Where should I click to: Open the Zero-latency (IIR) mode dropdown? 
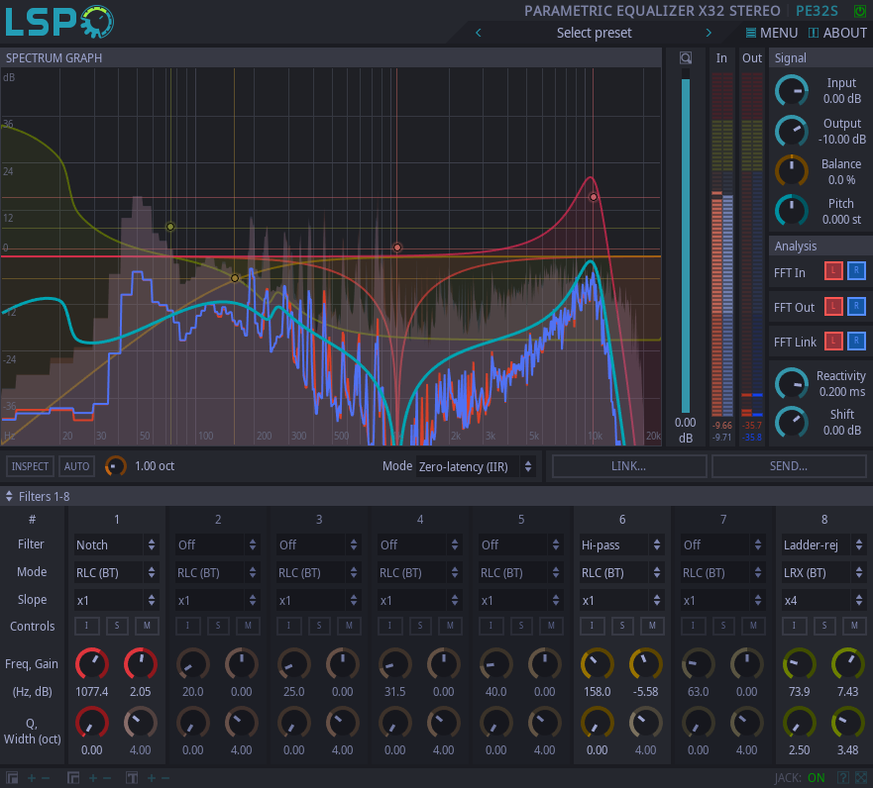[x=477, y=466]
